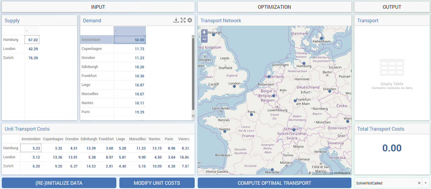The image size is (431, 189).
Task: Select Dresden demand value 11.23
Action: pyautogui.click(x=130, y=58)
